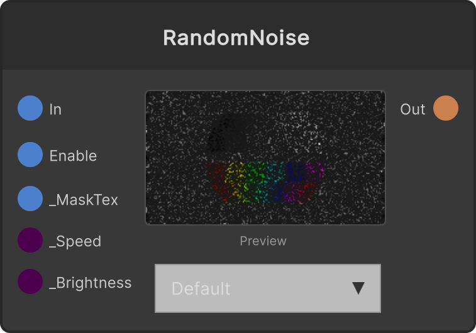Select the blue _MaskTex input port
The width and height of the screenshot is (476, 333).
[30, 199]
